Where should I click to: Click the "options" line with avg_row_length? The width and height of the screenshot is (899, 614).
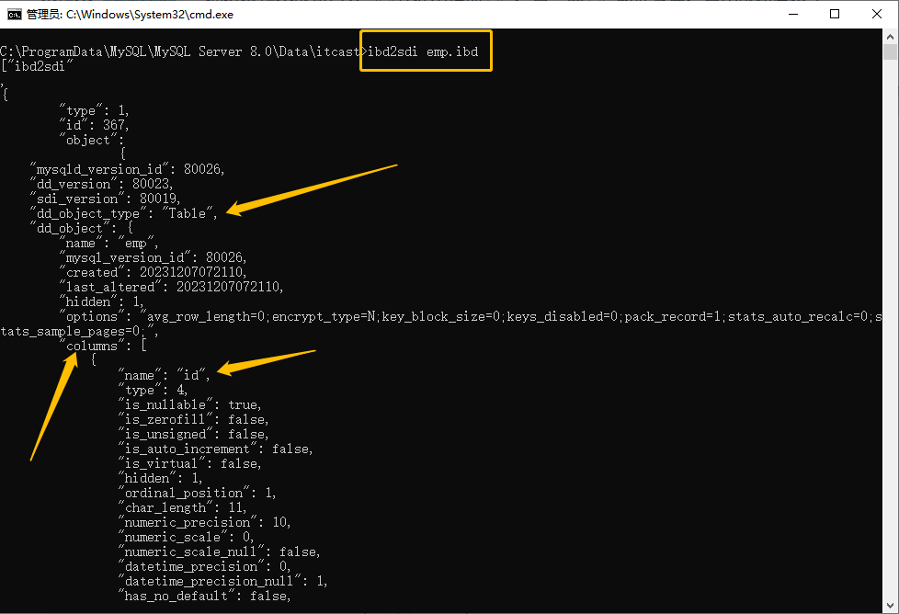tap(471, 316)
